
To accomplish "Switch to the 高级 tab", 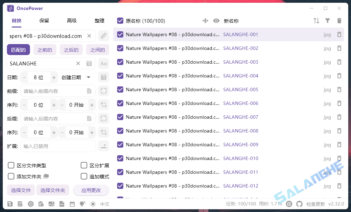I will pyautogui.click(x=72, y=20).
